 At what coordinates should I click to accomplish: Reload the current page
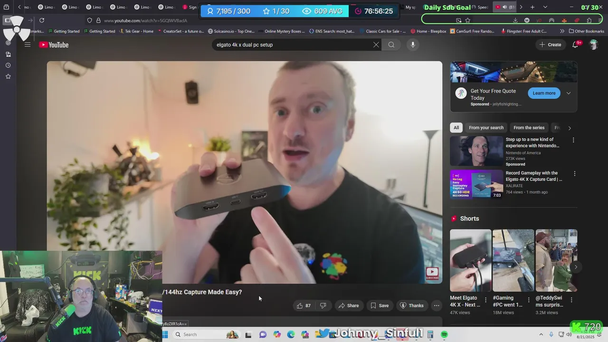(x=42, y=20)
